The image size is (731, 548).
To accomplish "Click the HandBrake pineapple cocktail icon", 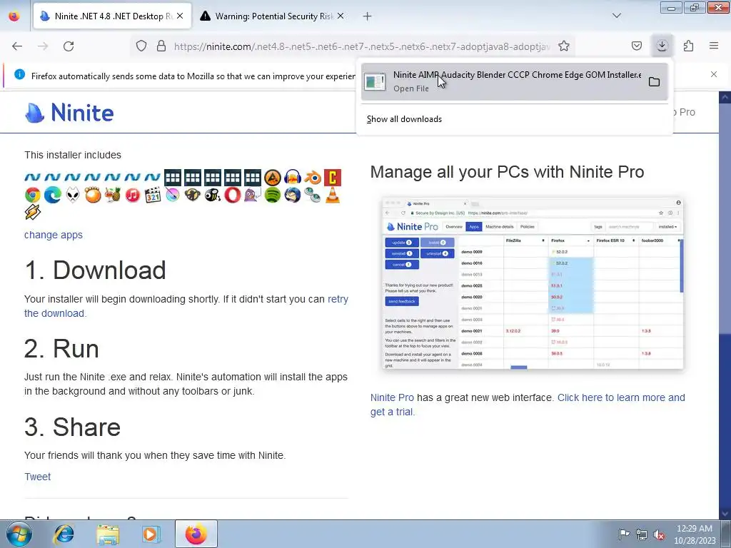I will pos(112,195).
